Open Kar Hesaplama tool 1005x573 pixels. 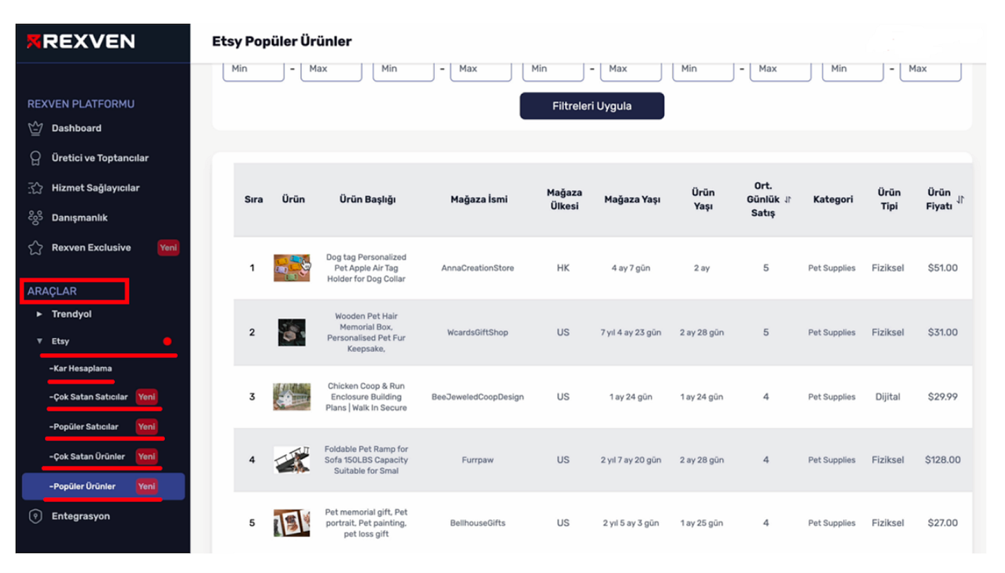[x=81, y=369]
